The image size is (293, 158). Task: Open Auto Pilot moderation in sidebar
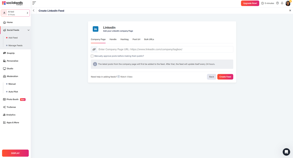(13, 92)
